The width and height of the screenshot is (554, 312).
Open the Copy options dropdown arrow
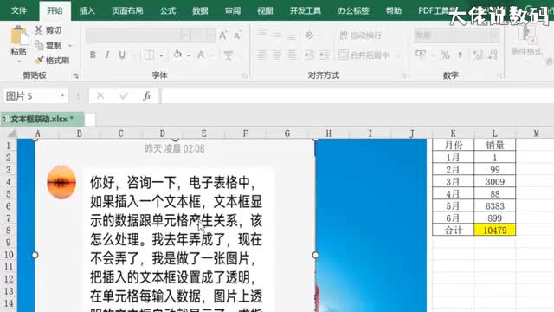(x=70, y=46)
